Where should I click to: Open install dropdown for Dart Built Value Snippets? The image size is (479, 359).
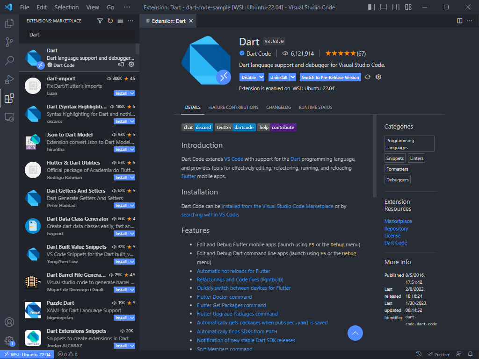(132, 262)
